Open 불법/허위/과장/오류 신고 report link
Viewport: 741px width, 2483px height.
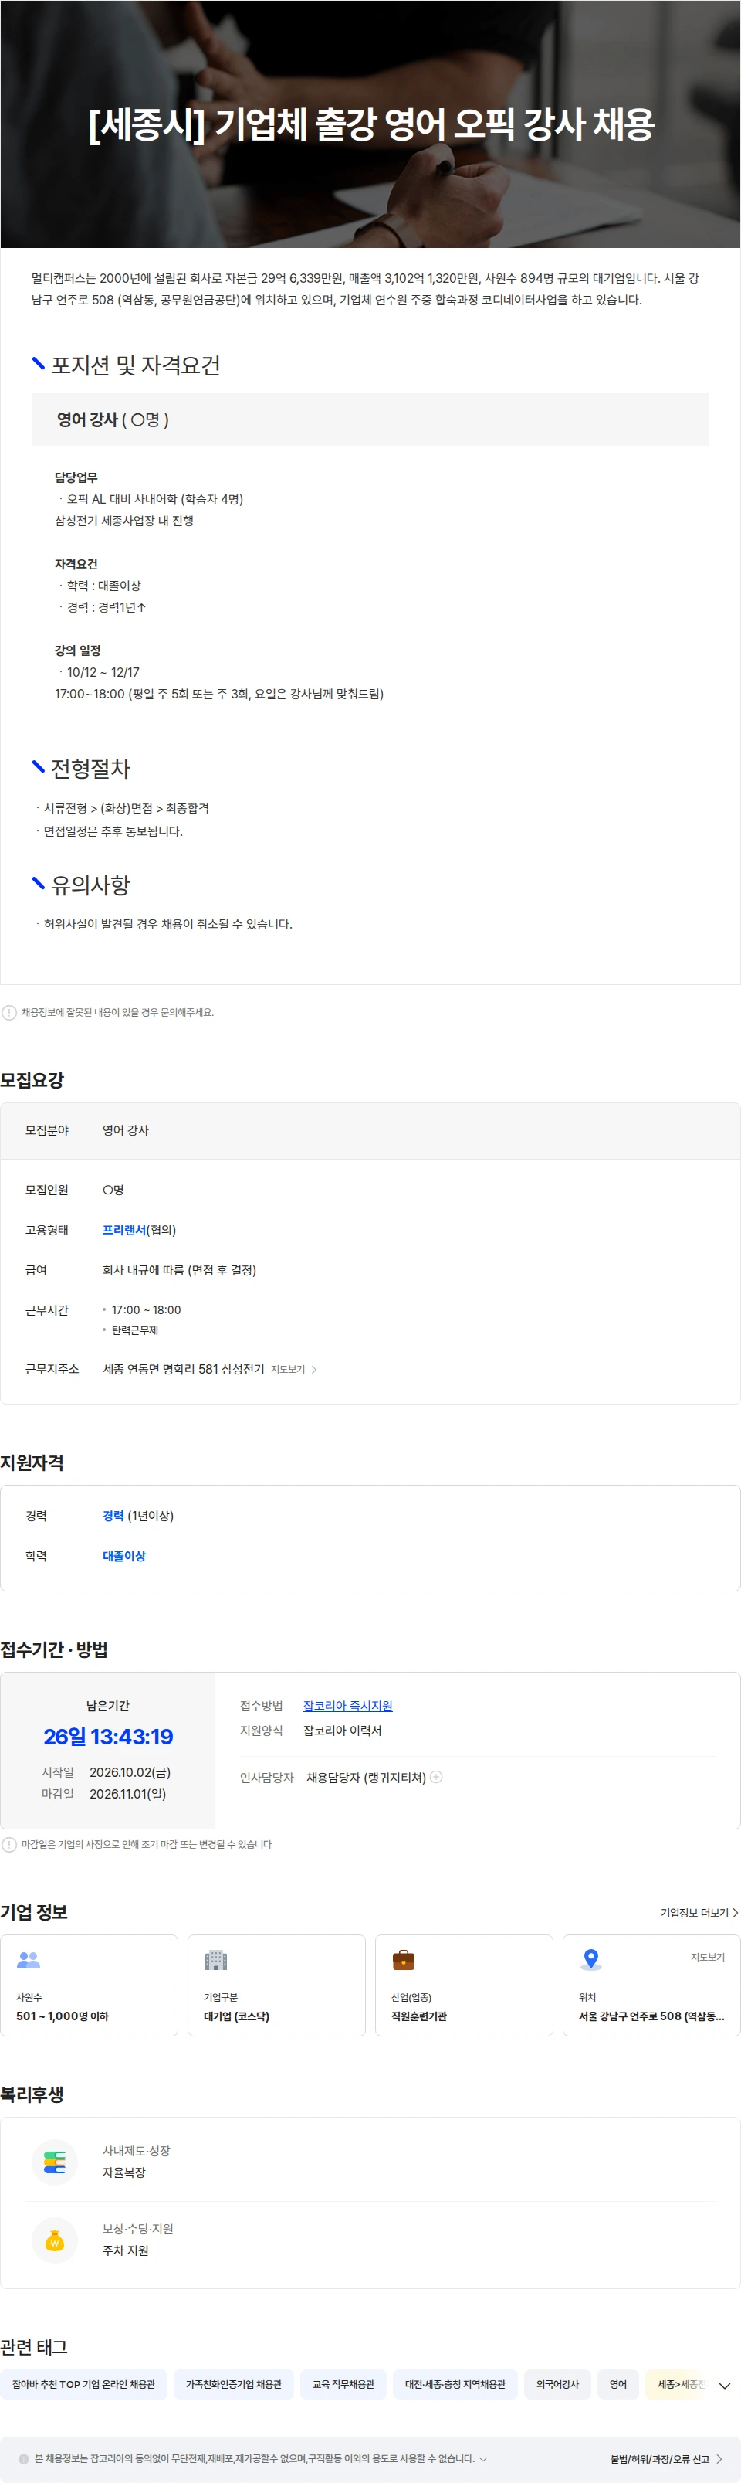click(666, 2459)
